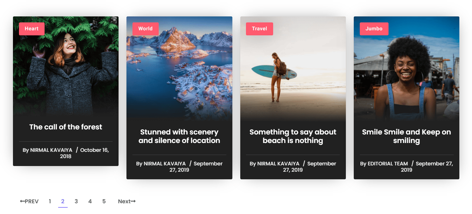View the smiling woman in overalls photo
This screenshot has width=472, height=214.
click(407, 68)
